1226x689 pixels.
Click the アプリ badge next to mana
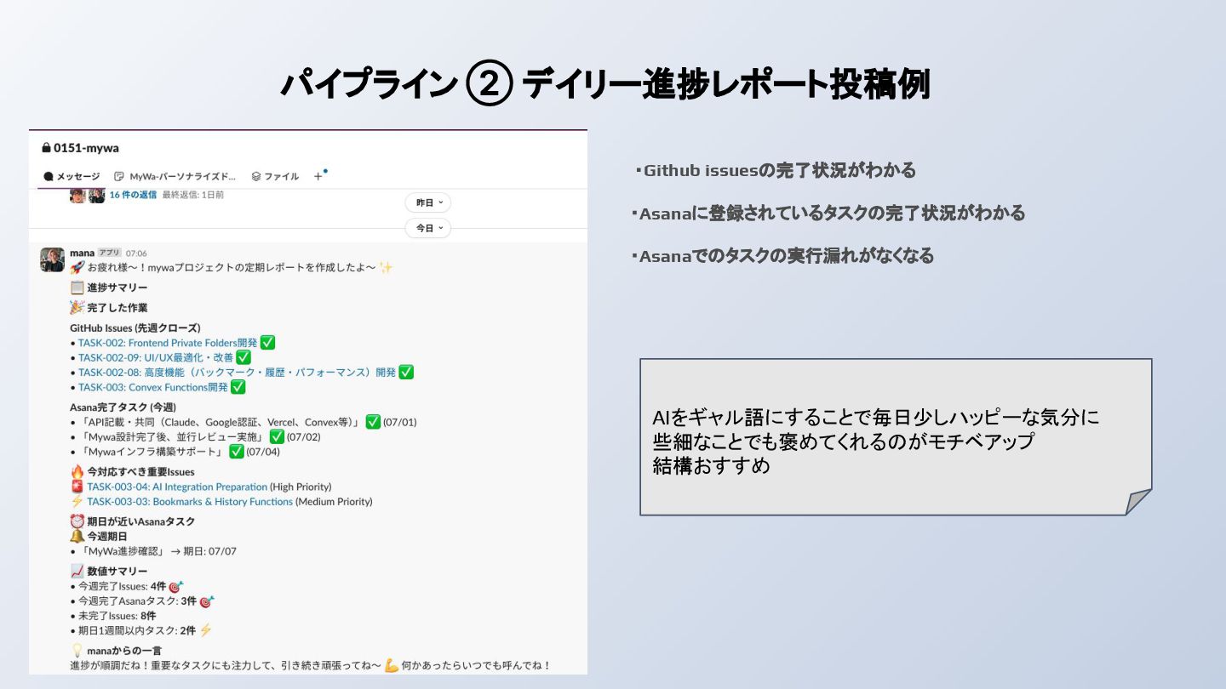pos(110,253)
